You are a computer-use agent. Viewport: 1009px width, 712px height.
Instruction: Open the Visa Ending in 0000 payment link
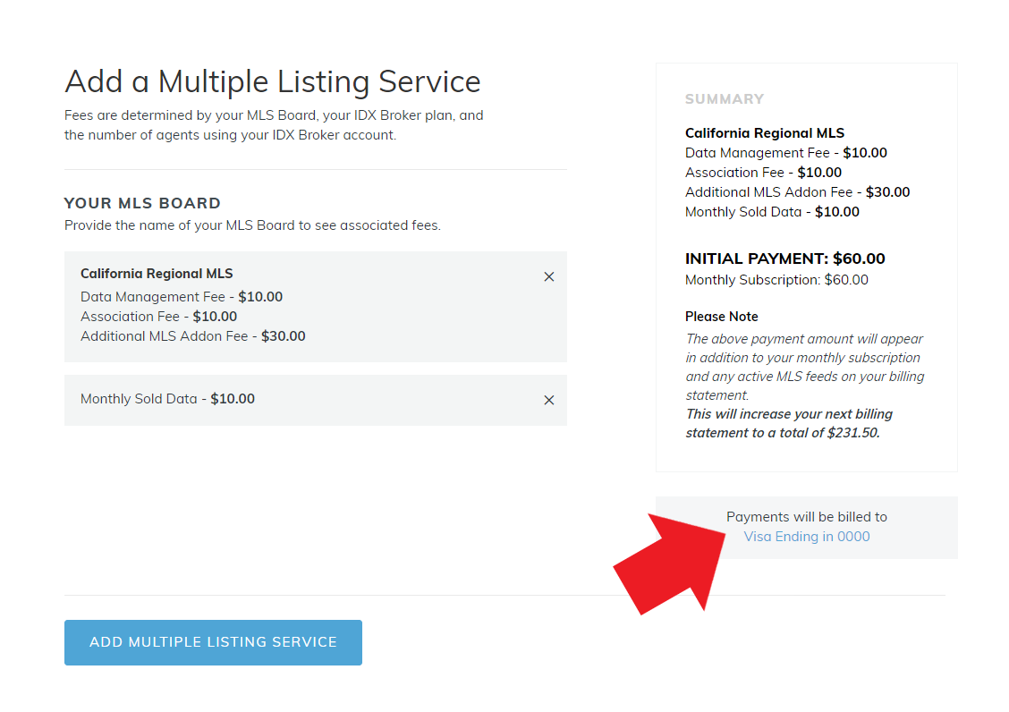[806, 536]
